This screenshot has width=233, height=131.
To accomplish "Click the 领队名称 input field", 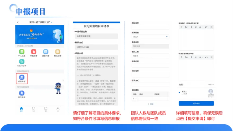I will (150, 75).
